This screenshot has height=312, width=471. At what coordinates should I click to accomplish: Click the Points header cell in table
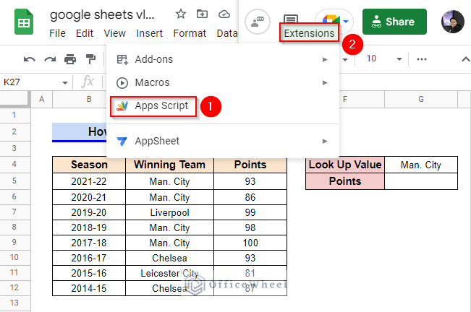[250, 165]
